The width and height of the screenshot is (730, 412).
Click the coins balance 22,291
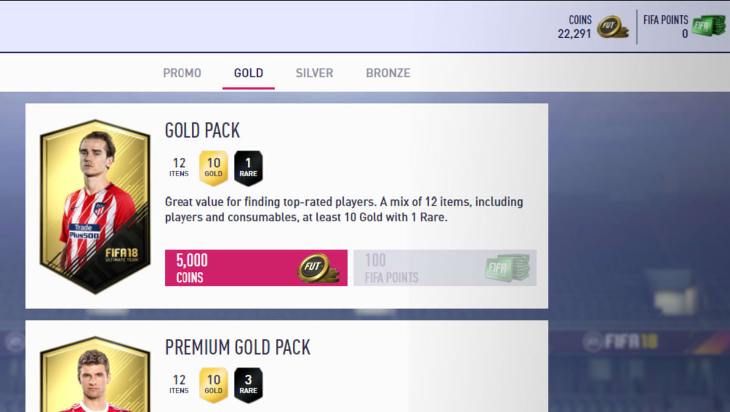pos(575,34)
